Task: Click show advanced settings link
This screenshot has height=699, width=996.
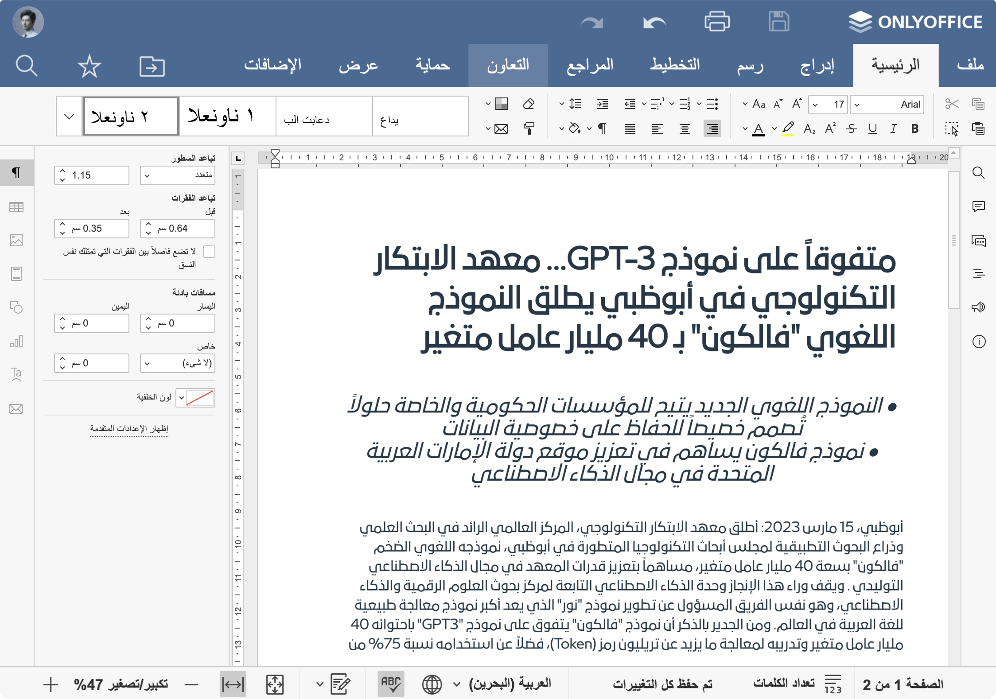Action: pos(129,428)
